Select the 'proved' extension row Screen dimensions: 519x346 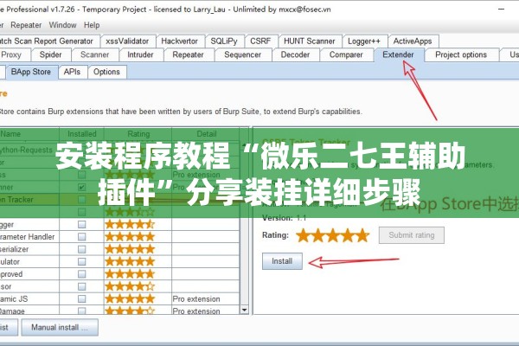(x=119, y=274)
